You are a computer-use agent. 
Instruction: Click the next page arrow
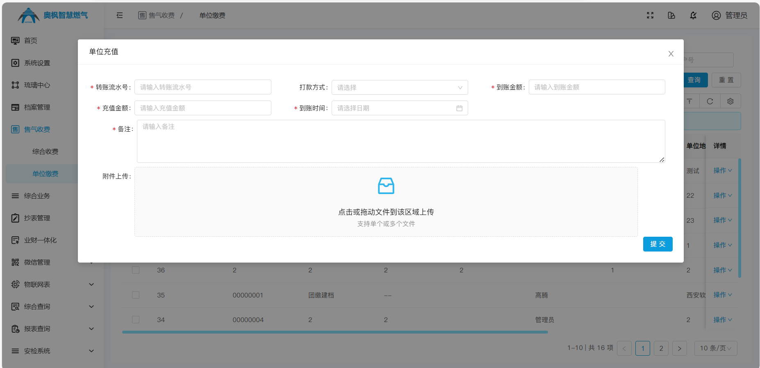680,348
